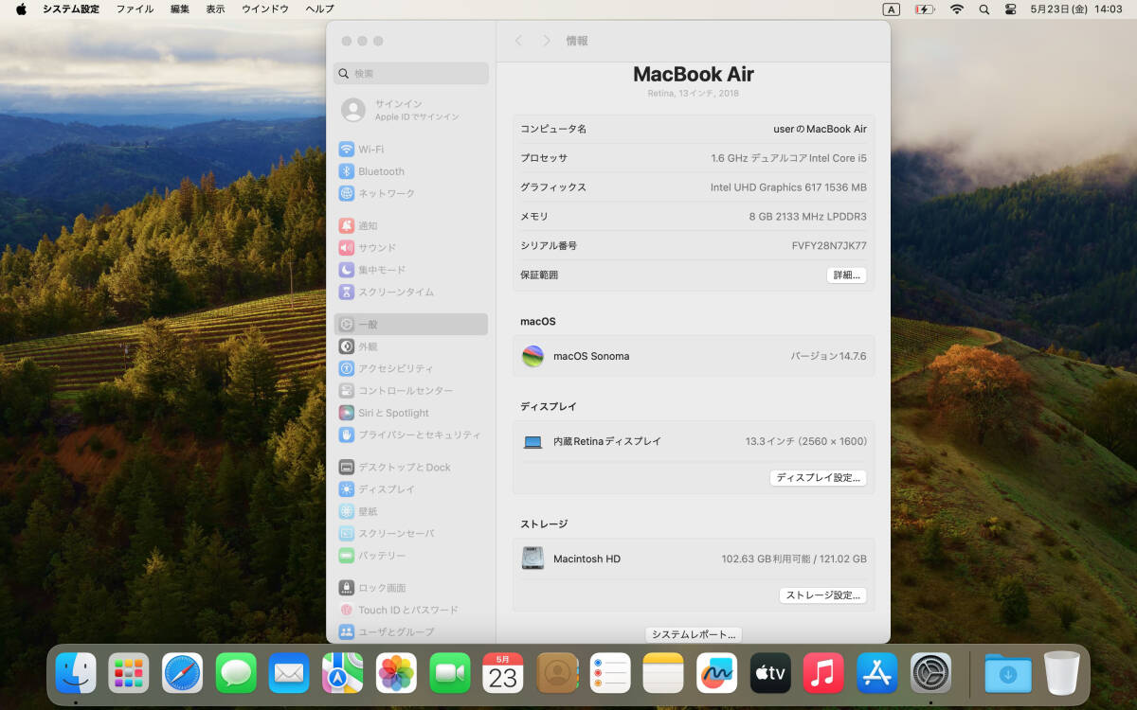
Task: Click serial number FVFY28N7JK77
Action: pyautogui.click(x=829, y=245)
